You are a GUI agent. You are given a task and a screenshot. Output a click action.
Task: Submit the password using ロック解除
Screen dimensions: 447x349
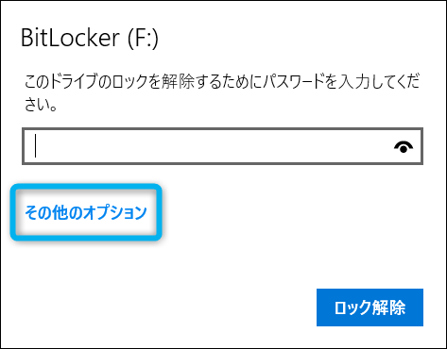coord(370,307)
